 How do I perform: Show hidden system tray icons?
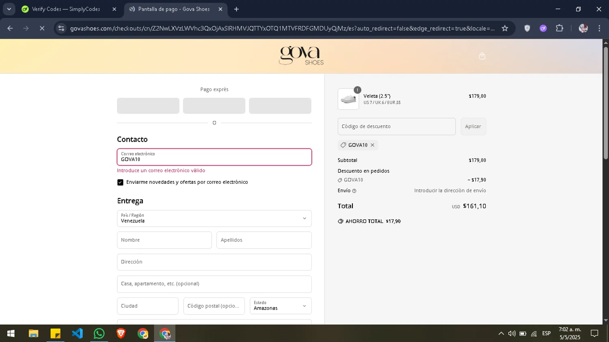pyautogui.click(x=501, y=333)
